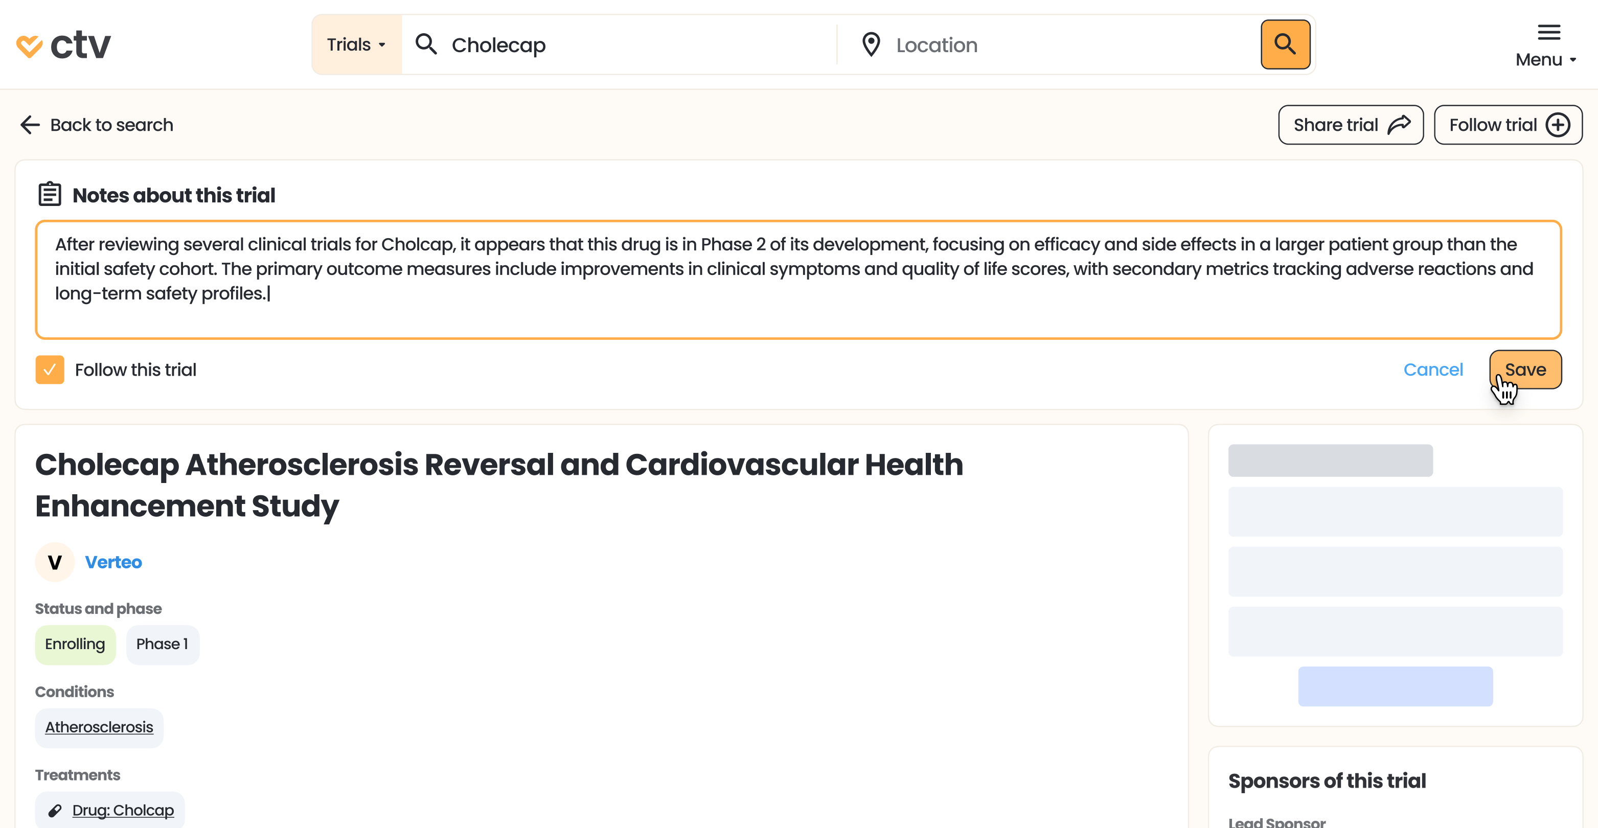Screen dimensions: 1598x828
Task: Click the orange search button
Action: point(1285,44)
